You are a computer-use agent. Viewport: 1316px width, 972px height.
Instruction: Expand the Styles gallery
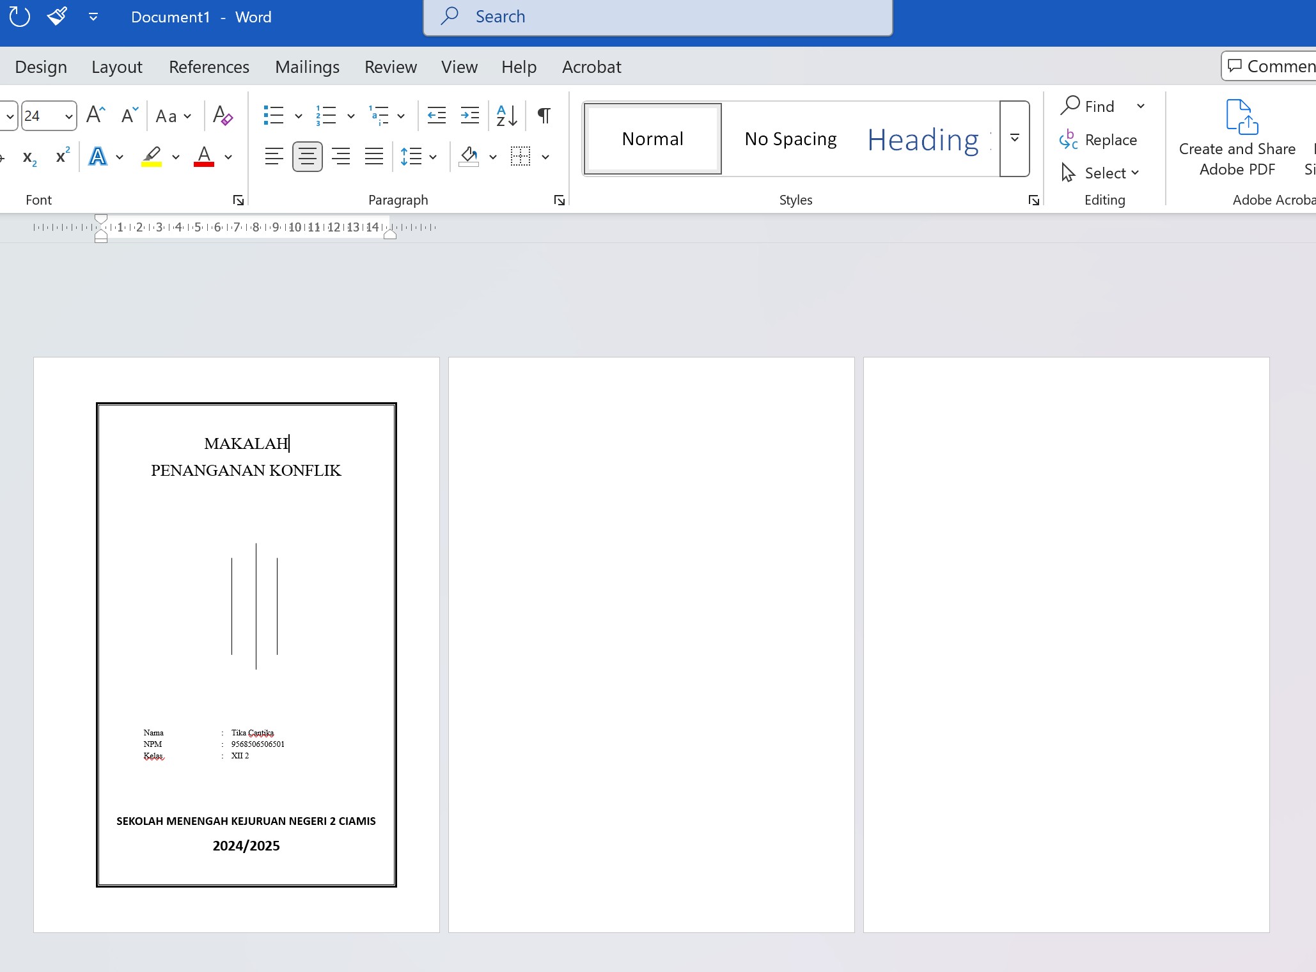coord(1015,139)
